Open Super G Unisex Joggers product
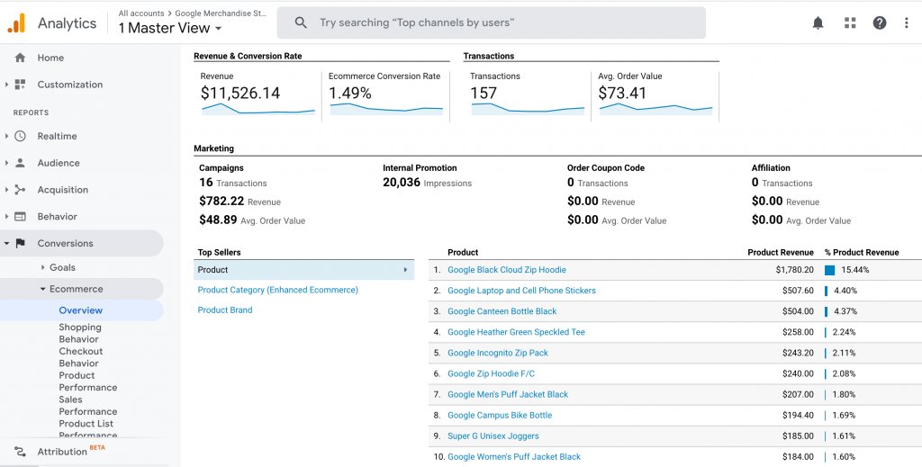922x467 pixels. [493, 436]
